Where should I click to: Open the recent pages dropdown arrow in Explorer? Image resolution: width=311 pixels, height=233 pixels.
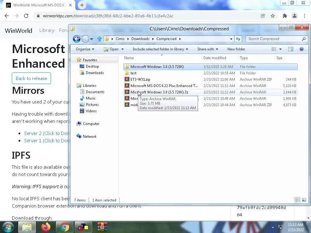click(92, 39)
